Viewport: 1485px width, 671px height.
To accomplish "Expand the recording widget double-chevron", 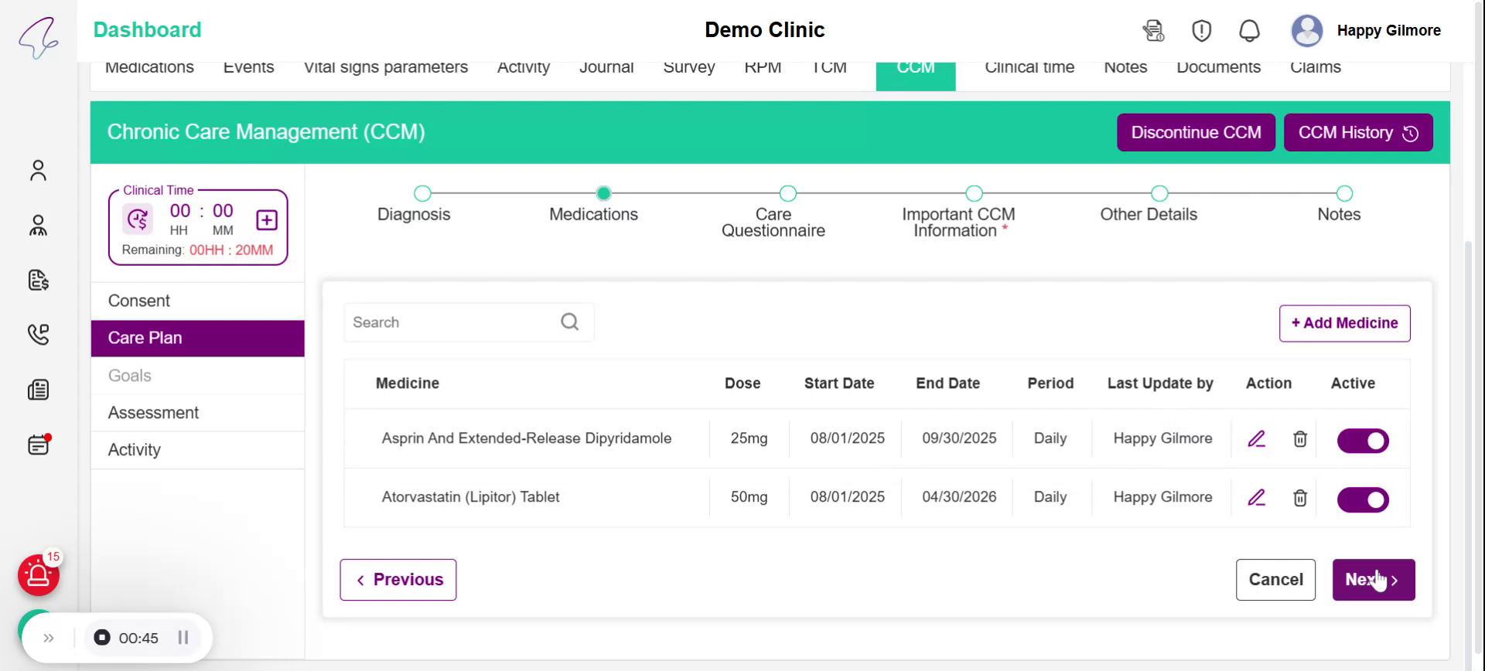I will click(x=49, y=638).
